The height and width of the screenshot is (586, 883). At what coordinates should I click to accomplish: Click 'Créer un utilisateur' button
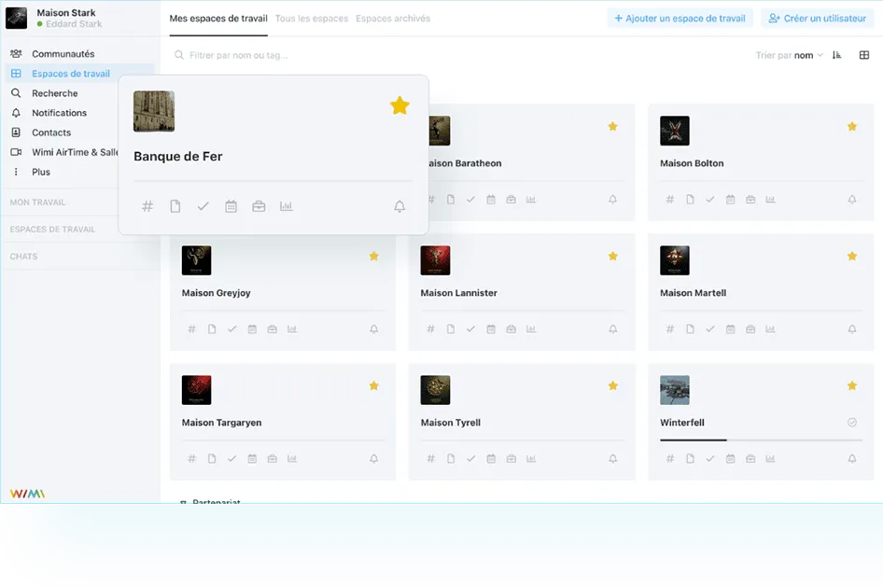tap(817, 18)
